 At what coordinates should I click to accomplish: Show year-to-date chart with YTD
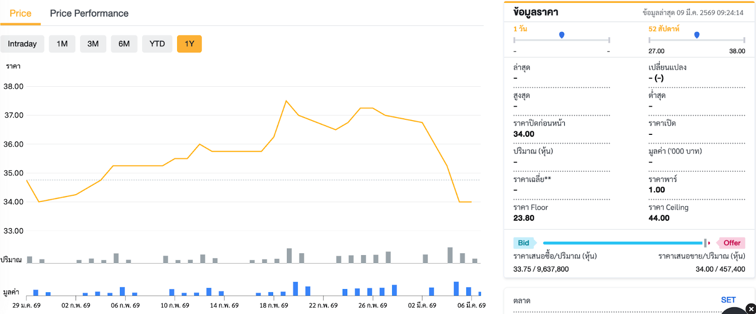[x=157, y=44]
